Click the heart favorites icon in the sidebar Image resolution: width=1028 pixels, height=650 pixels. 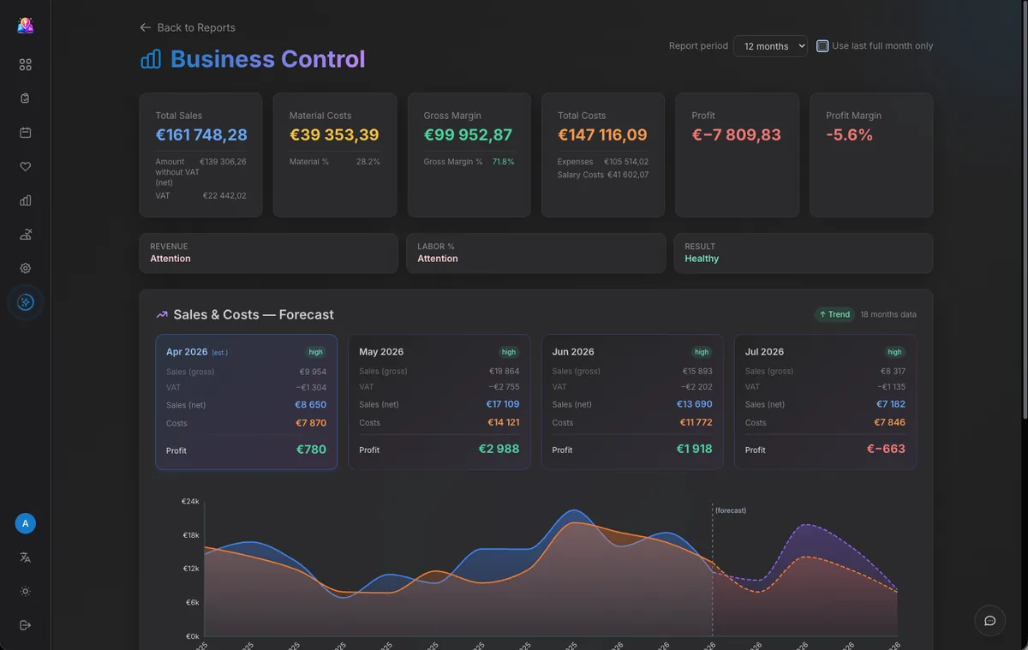coord(25,166)
